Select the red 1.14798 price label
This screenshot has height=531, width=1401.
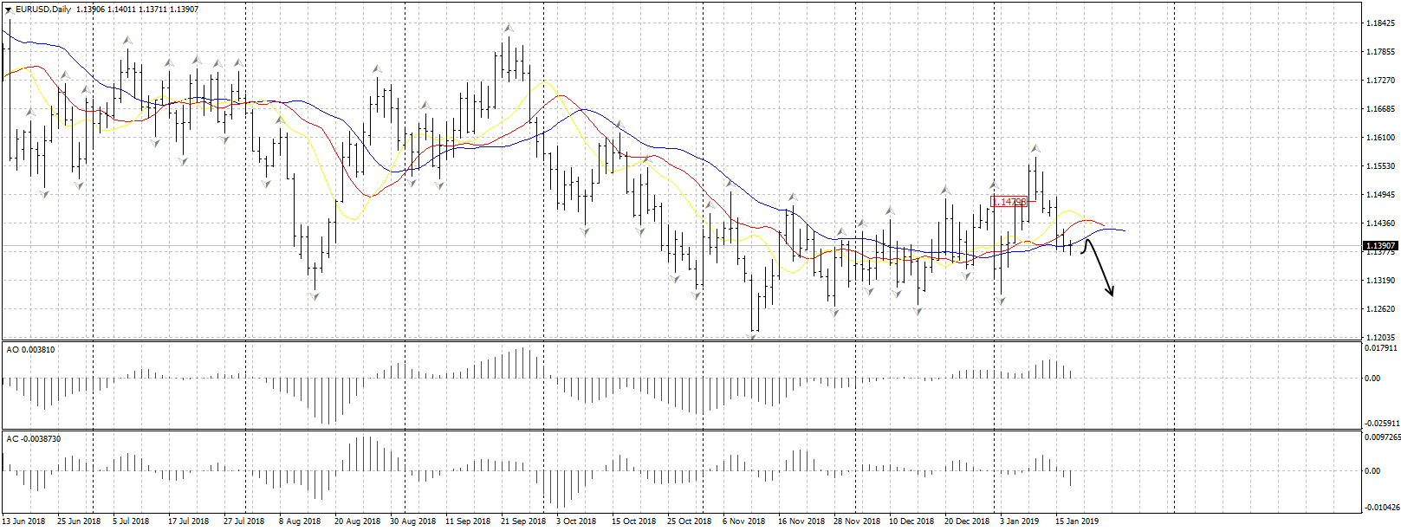(1009, 202)
